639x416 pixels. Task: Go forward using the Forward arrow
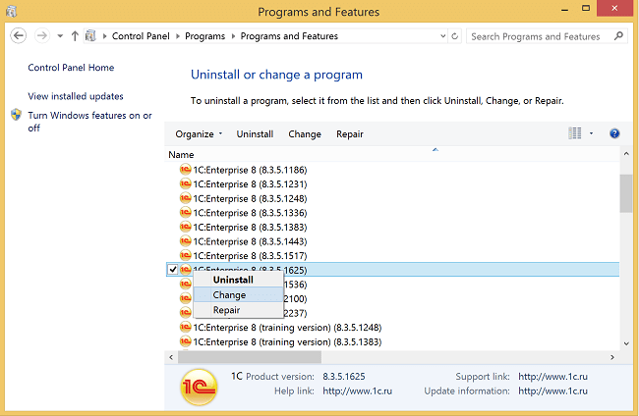coord(41,35)
